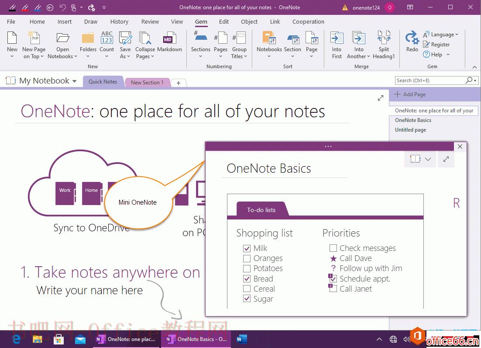Click the red pen in quick access toolbar
This screenshot has height=348, width=481.
(x=25, y=7)
